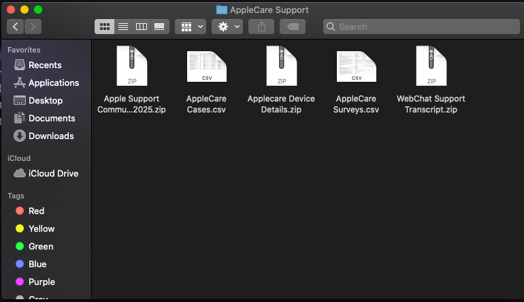Viewport: 524px width, 302px height.
Task: Open Documents in the sidebar
Action: click(46, 118)
